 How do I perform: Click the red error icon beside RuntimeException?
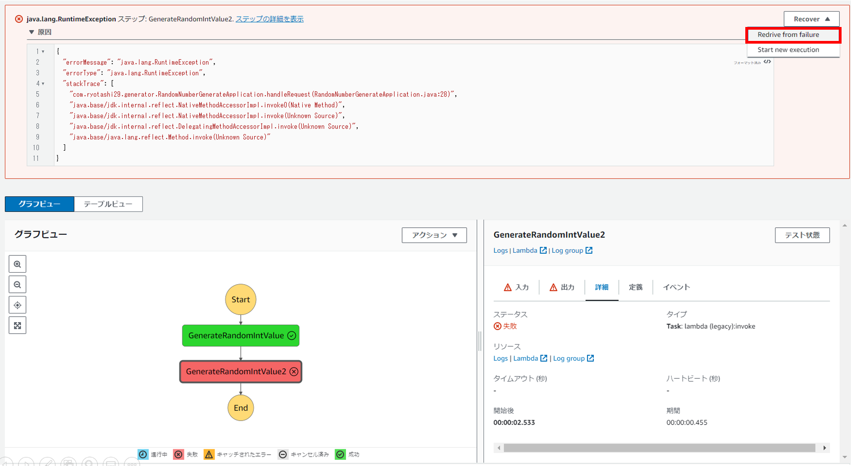coord(19,19)
